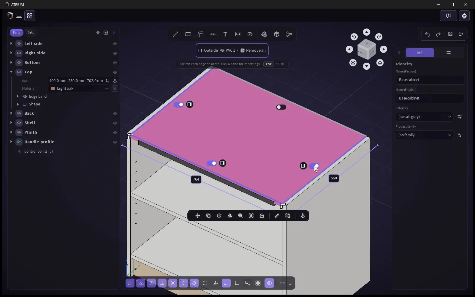Open the PVC 1 band dropdown

point(229,50)
